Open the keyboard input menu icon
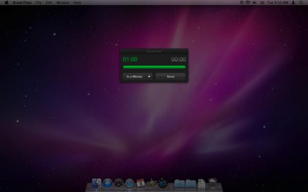The image size is (308, 192). click(x=262, y=3)
